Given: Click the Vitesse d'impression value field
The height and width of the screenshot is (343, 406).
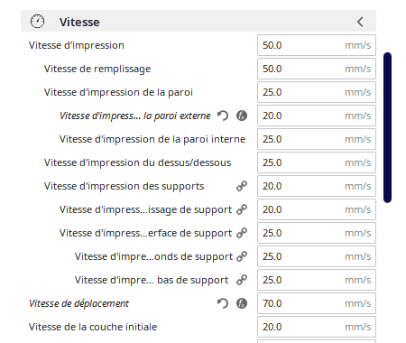Looking at the screenshot, I should (317, 45).
